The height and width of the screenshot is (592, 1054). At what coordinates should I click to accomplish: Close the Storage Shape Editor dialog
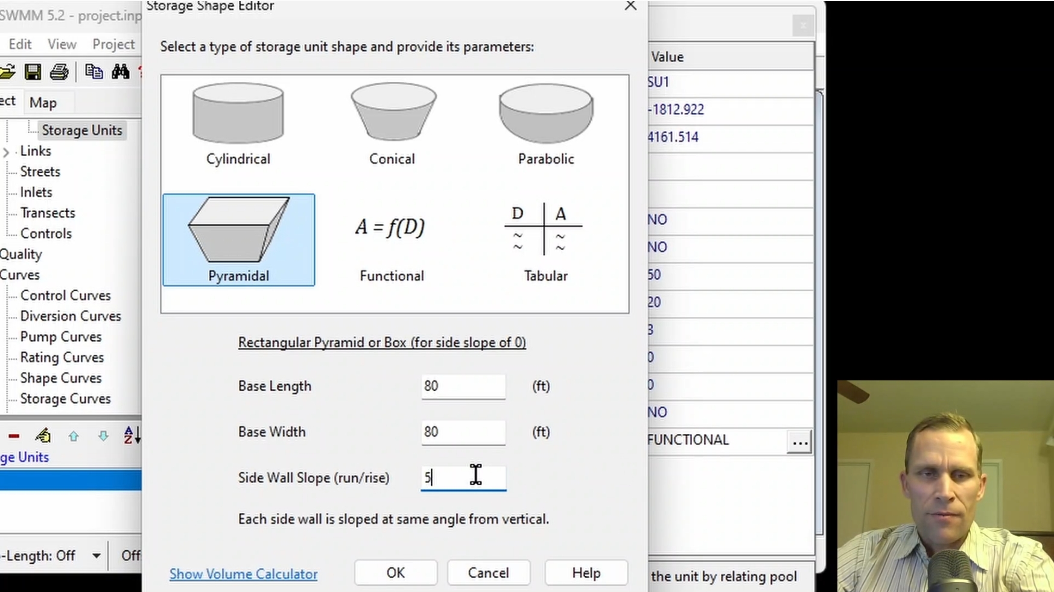pos(630,6)
